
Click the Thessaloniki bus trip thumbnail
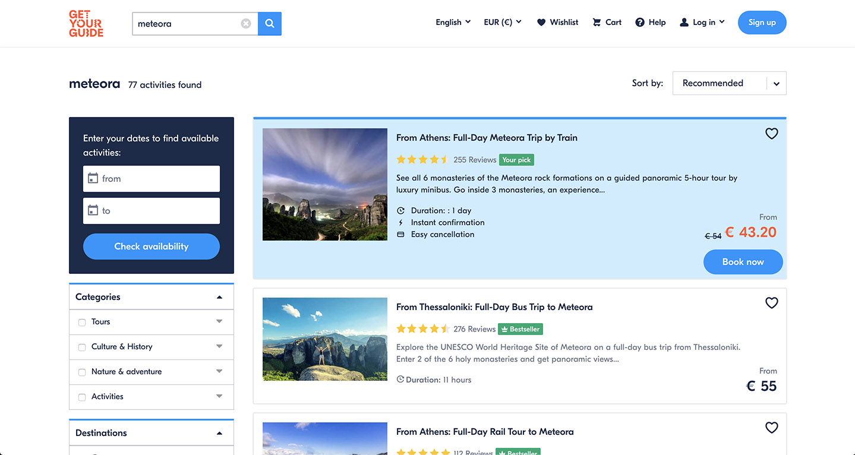(x=325, y=339)
